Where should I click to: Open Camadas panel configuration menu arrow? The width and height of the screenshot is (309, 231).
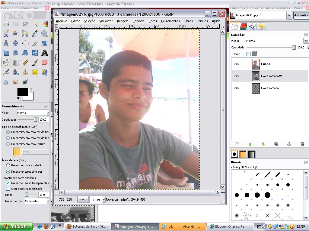pyautogui.click(x=306, y=35)
